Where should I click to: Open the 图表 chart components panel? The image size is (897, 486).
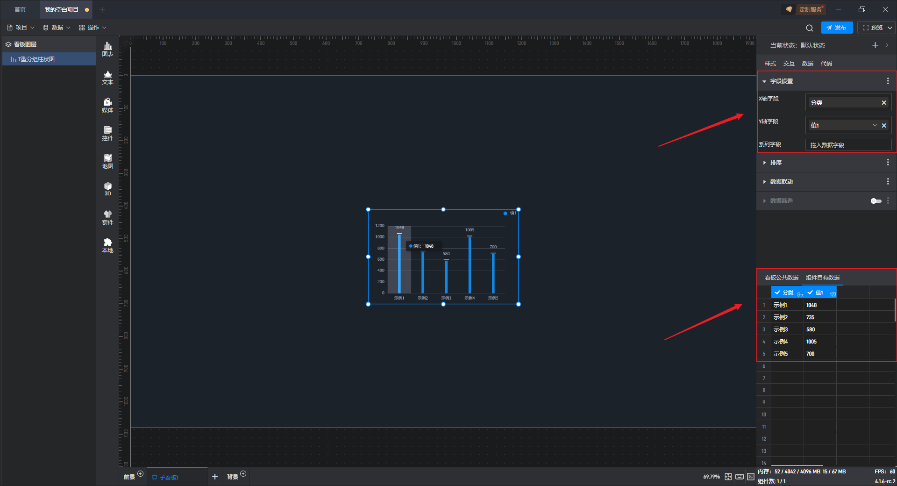(107, 49)
